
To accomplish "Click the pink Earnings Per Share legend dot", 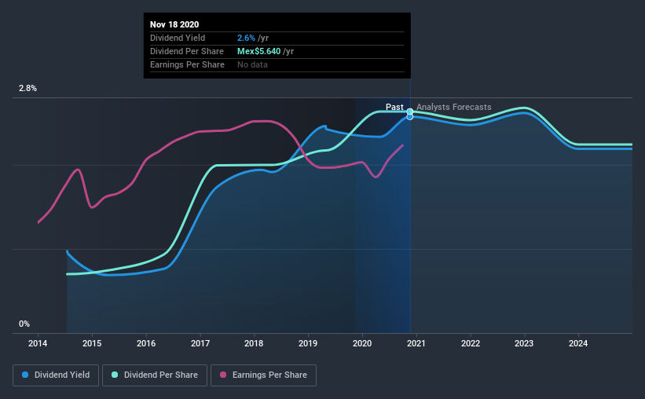I will 223,375.
